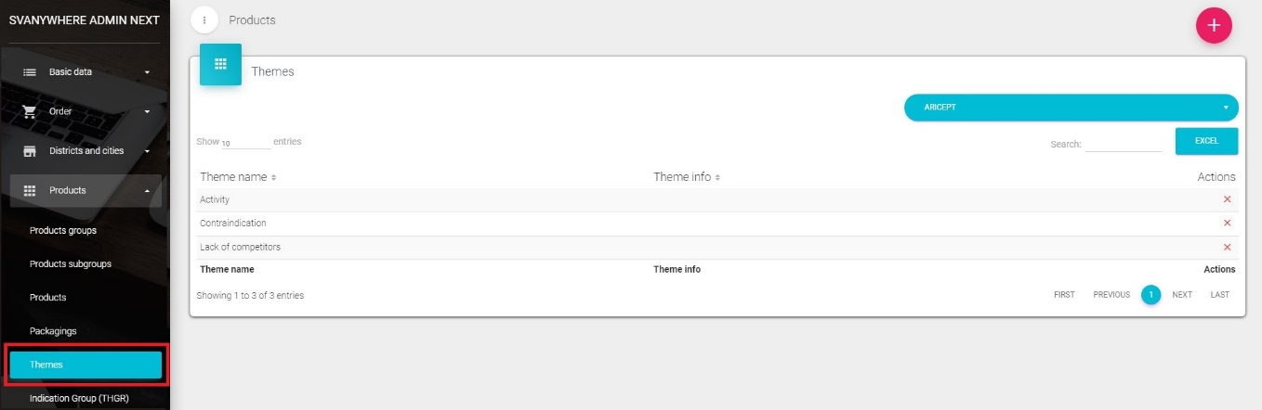Screen dimensions: 1262x410
Task: Select Indication Group (THGR) item
Action: (79, 399)
